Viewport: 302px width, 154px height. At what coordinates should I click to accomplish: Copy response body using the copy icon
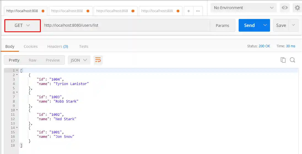coord(283,60)
